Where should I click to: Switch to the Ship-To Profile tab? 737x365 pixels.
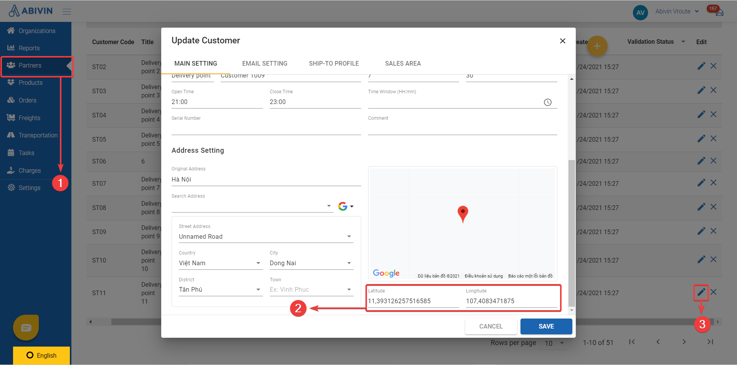[334, 63]
